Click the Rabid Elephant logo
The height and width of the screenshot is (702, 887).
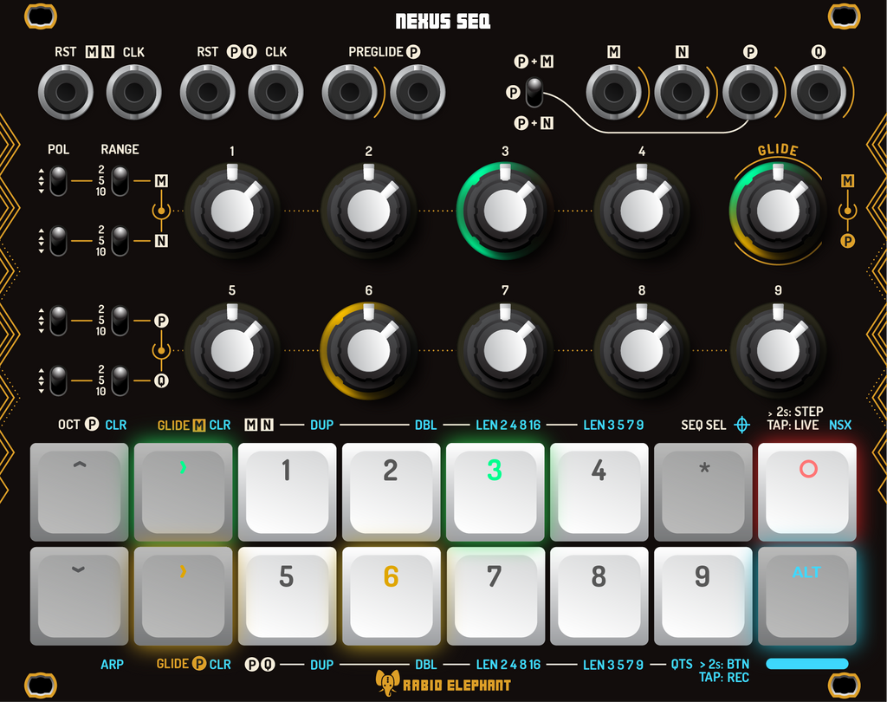coord(443,683)
